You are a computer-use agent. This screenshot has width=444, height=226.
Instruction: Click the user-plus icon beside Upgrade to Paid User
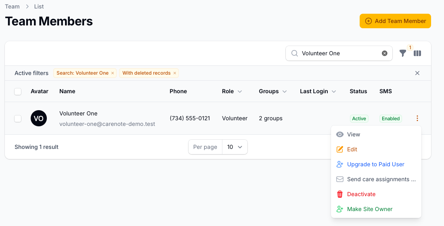tap(339, 165)
